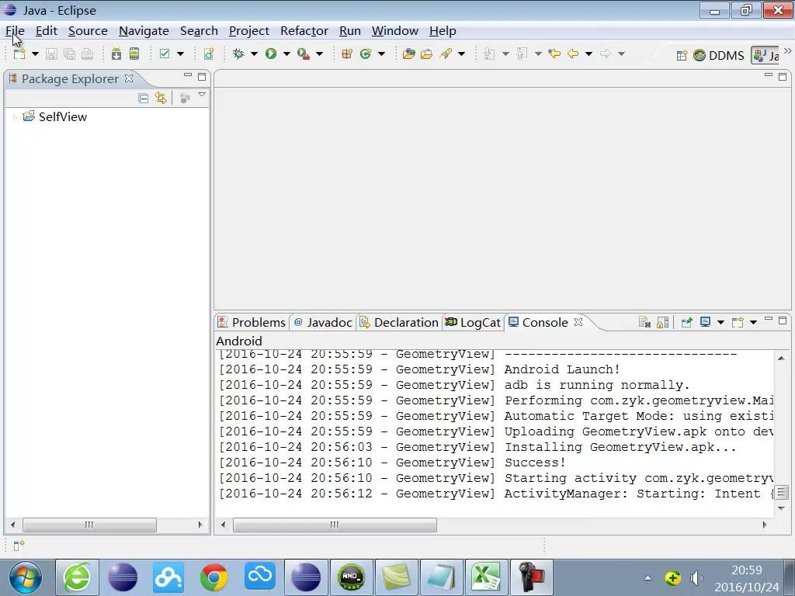Viewport: 795px width, 596px height.
Task: Open the Windows Start menu
Action: (x=26, y=577)
